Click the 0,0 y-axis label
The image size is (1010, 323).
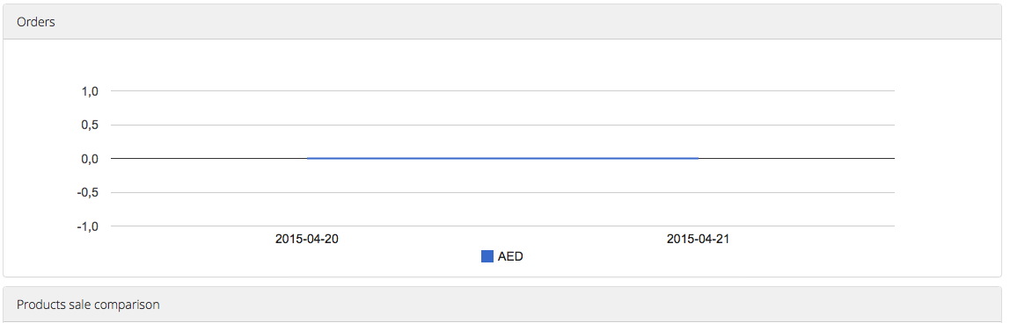point(90,159)
